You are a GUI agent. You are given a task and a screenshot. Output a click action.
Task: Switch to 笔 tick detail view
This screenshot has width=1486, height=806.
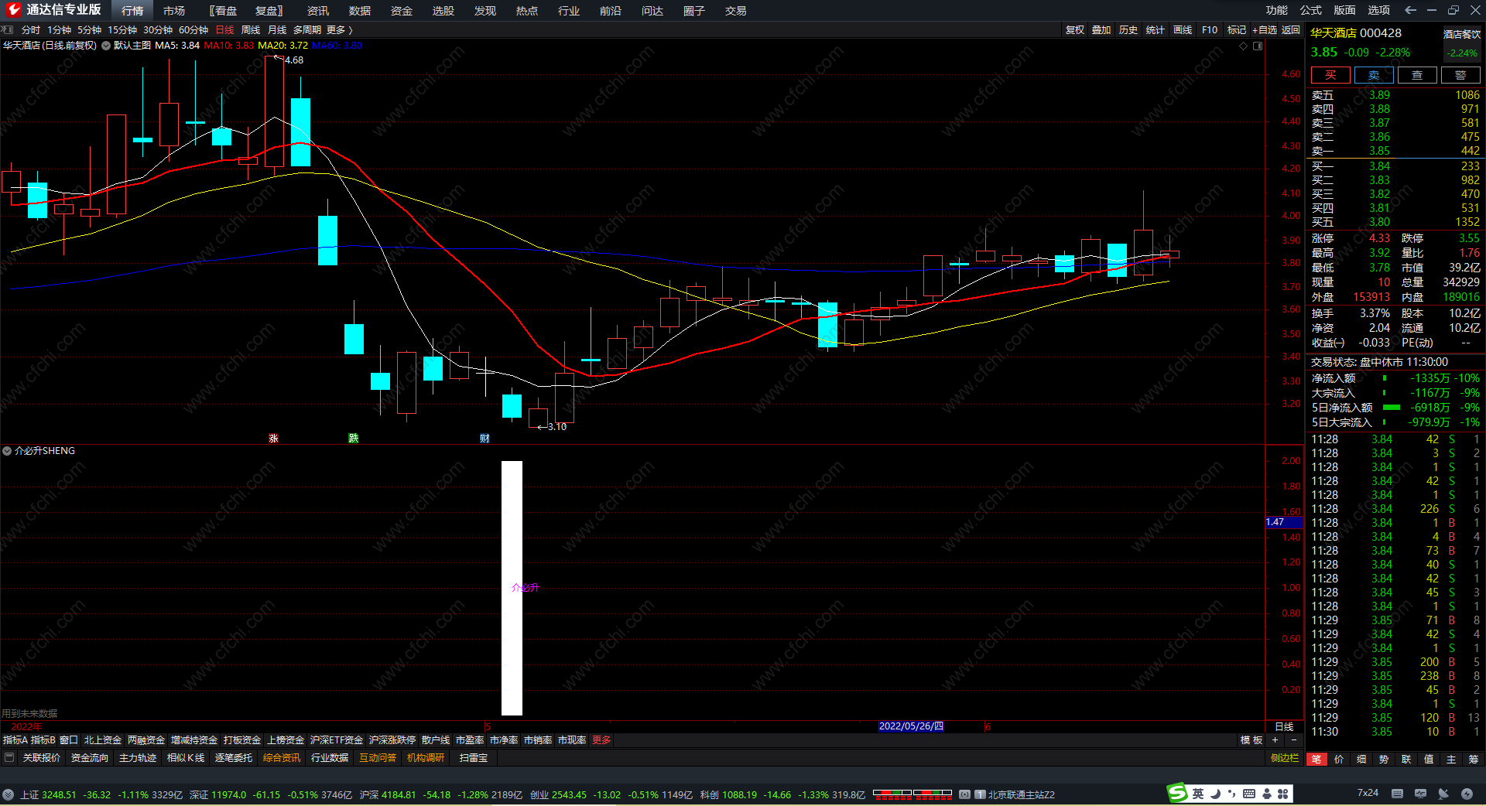pyautogui.click(x=1317, y=759)
